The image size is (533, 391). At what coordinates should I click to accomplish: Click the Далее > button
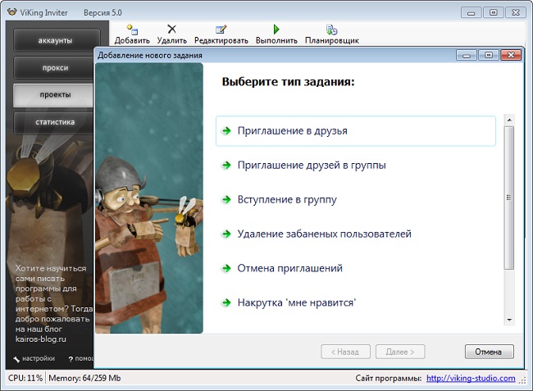tap(400, 352)
